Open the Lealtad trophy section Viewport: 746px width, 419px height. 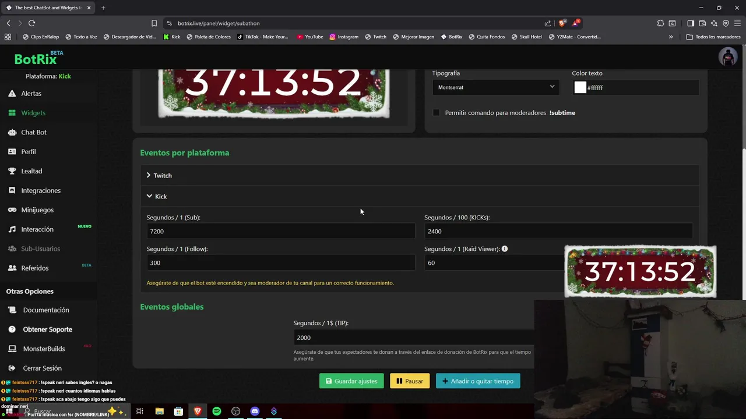[31, 171]
